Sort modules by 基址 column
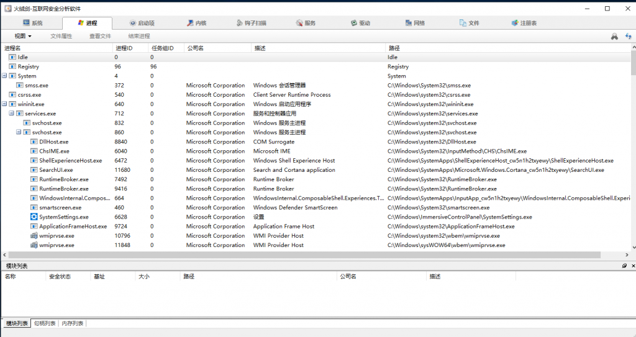 click(x=113, y=276)
